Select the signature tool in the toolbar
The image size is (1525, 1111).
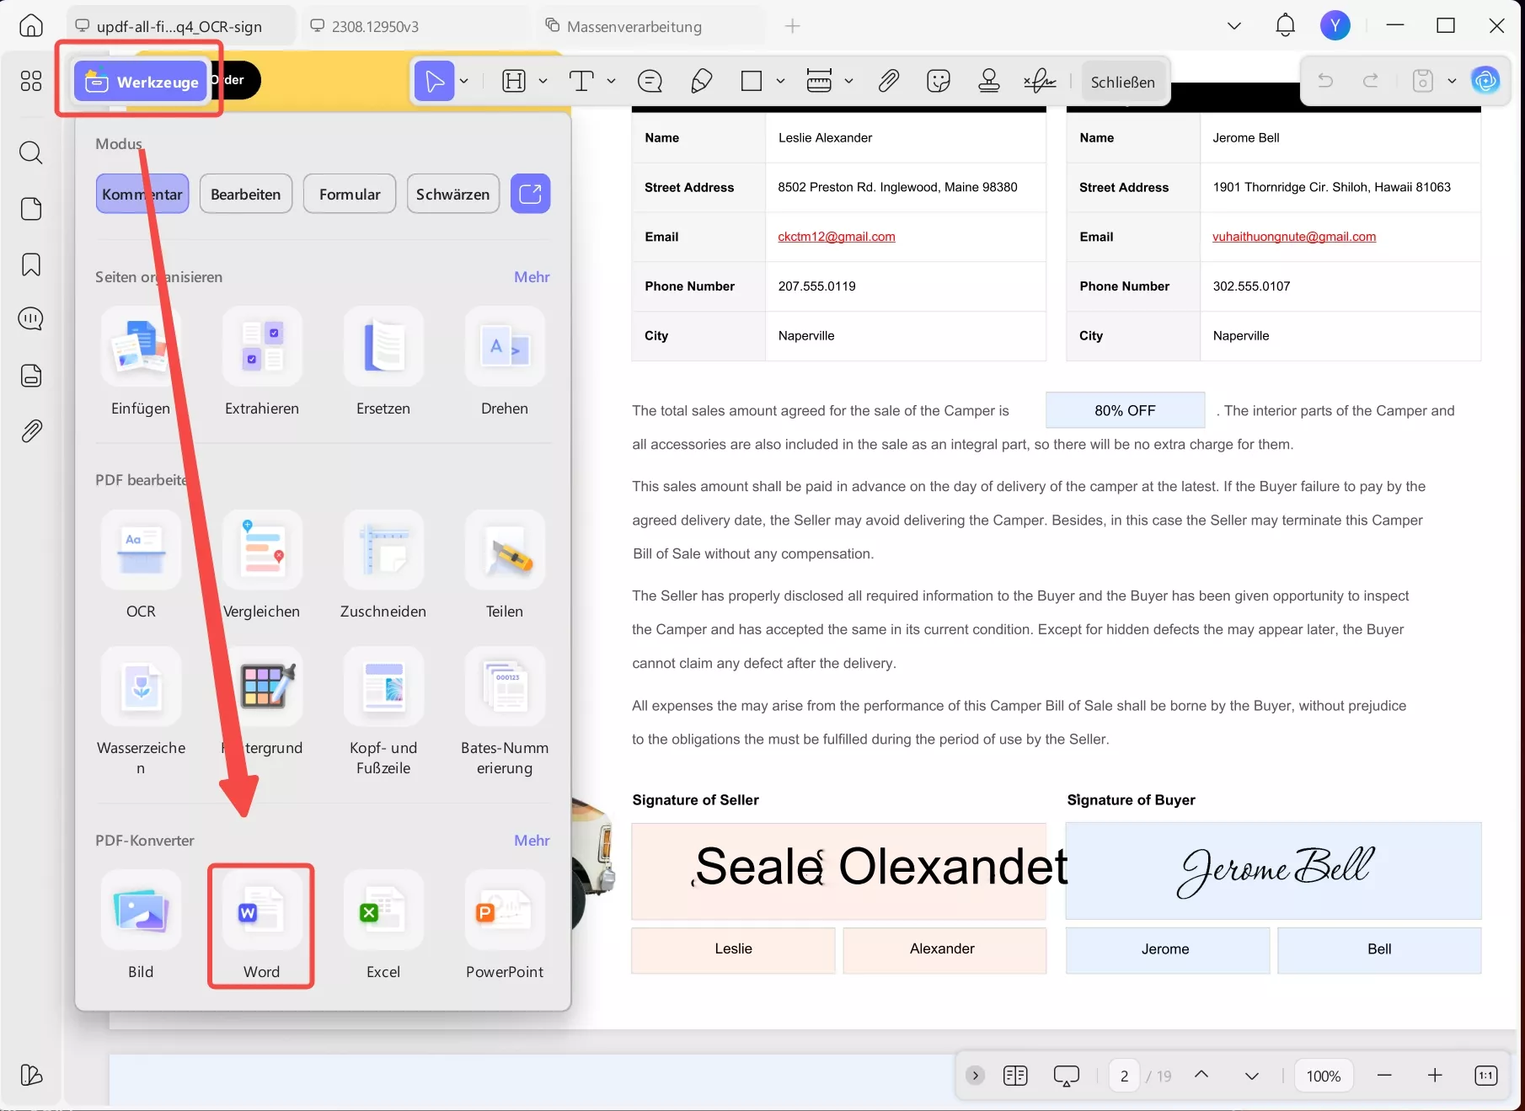(1039, 81)
